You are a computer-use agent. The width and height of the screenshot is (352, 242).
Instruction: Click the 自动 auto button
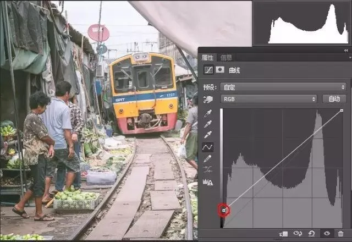334,99
